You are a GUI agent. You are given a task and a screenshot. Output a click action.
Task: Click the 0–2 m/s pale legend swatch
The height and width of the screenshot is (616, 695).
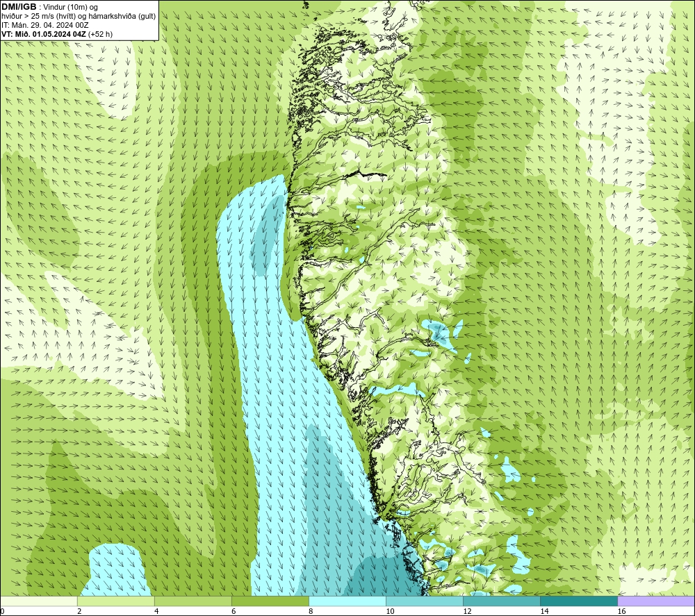(39, 601)
